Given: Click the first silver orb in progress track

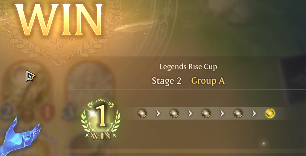Looking at the screenshot, I should coord(142,113).
